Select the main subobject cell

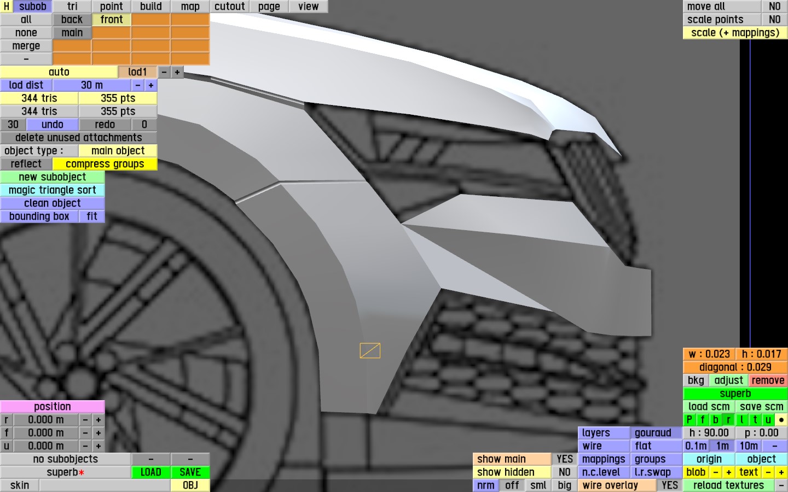point(72,33)
